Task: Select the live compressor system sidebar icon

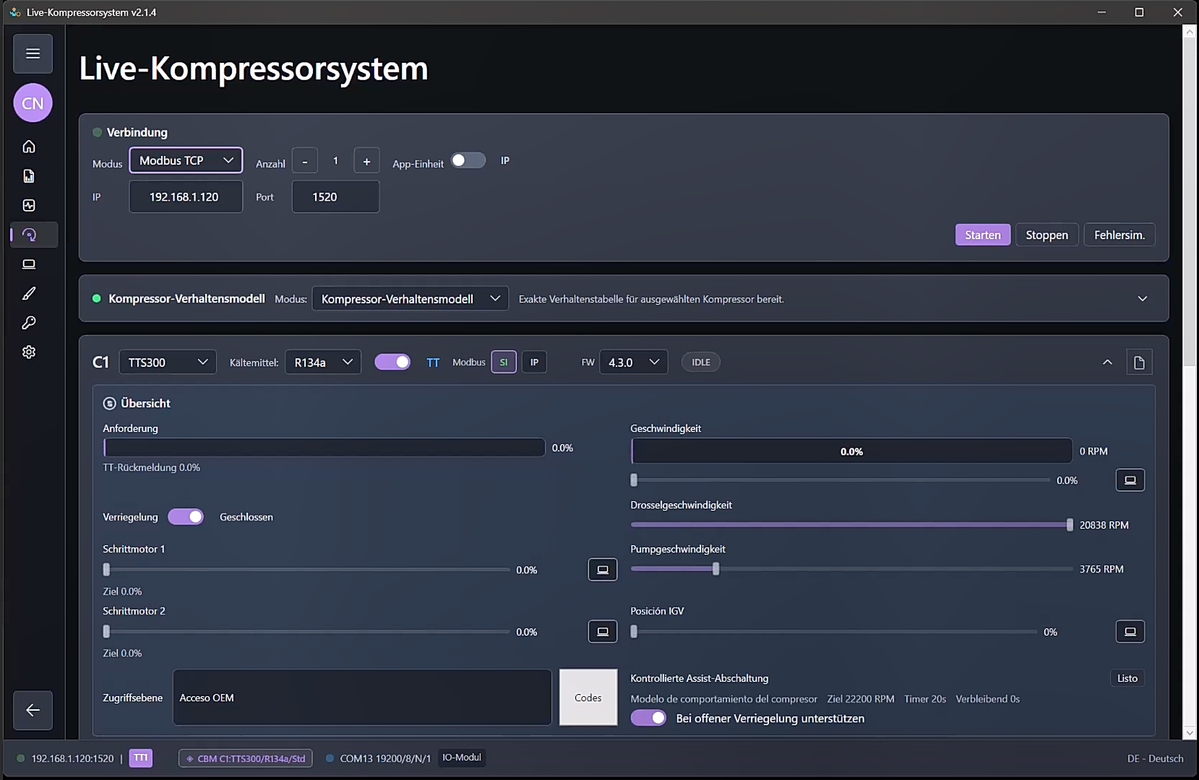Action: (x=29, y=235)
